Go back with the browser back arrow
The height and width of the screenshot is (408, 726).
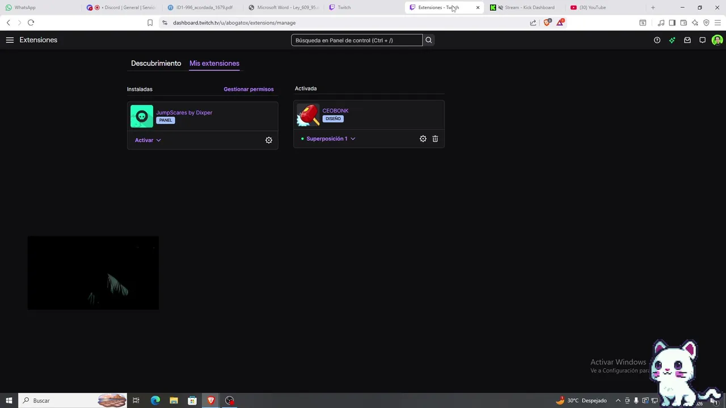coord(8,23)
